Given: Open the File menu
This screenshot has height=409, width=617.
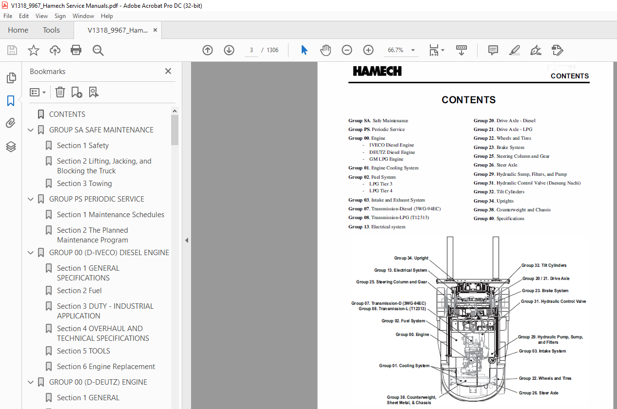Looking at the screenshot, I should pyautogui.click(x=8, y=16).
